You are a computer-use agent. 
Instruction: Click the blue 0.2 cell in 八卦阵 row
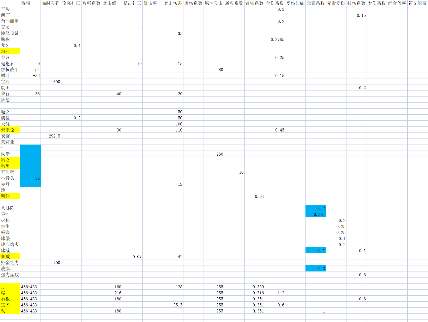316,208
